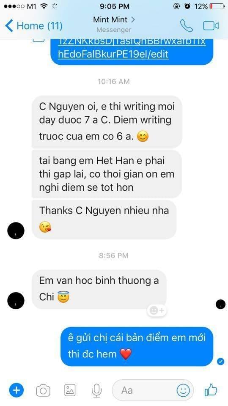The width and height of the screenshot is (228, 406).
Task: Send a thumbs-up like
Action: 211,390
